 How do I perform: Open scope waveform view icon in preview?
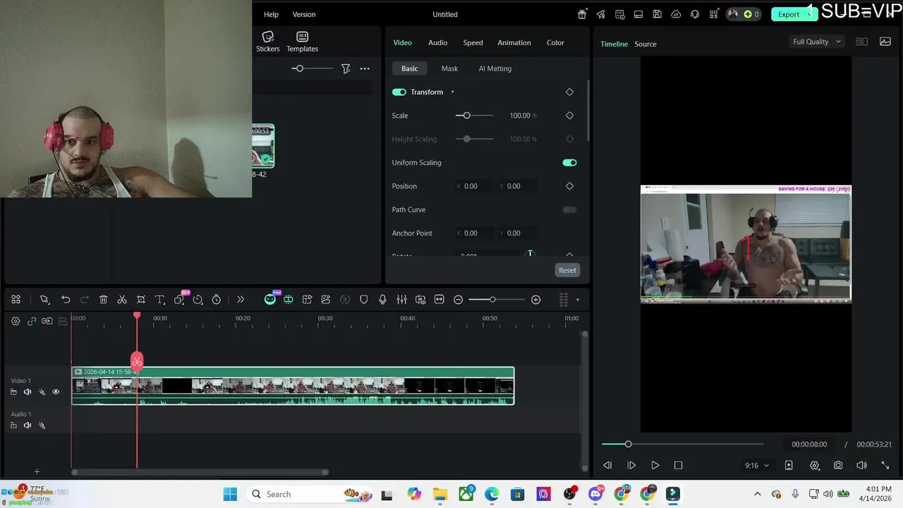click(885, 42)
